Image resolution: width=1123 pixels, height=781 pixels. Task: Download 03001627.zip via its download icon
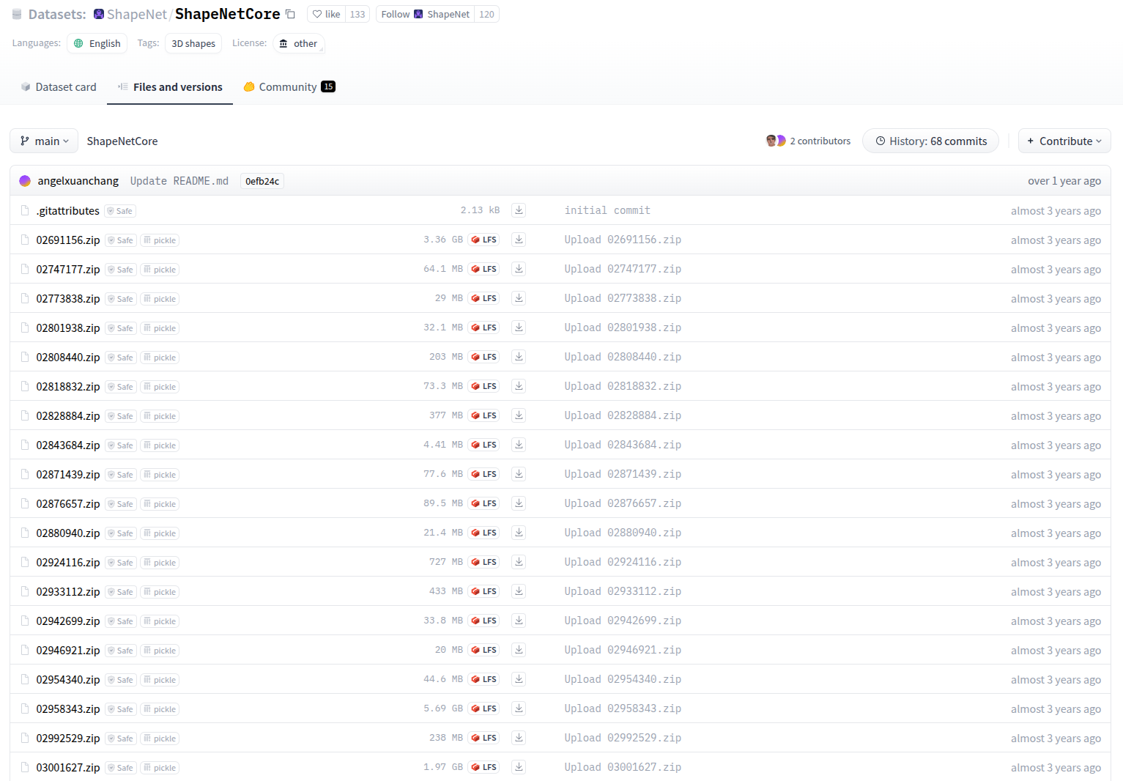tap(519, 767)
